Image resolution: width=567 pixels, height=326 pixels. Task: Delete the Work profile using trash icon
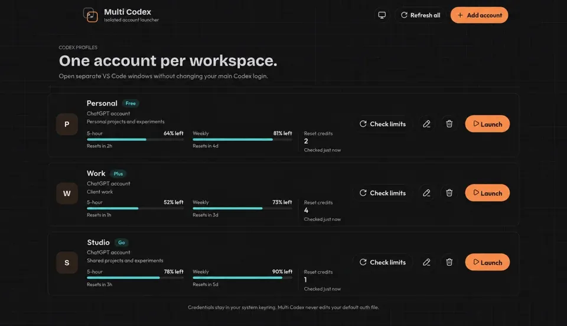pos(449,193)
